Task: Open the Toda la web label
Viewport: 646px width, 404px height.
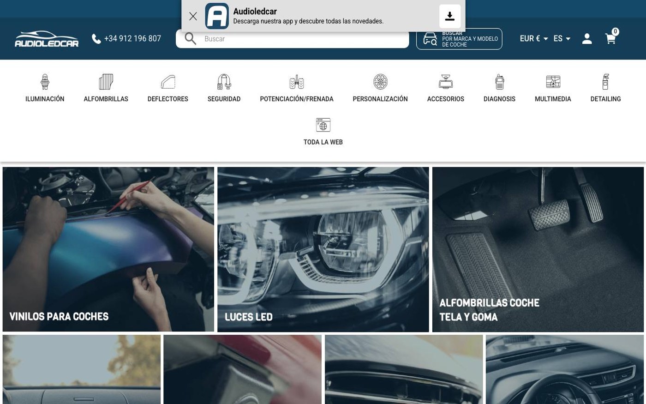Action: (x=323, y=142)
